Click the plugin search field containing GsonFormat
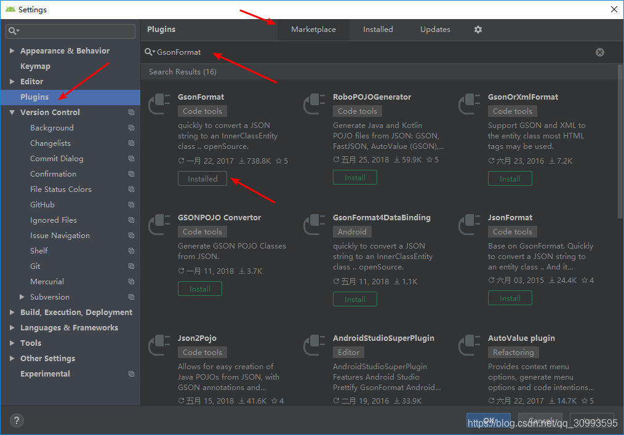Viewport: 624px width, 435px height. (x=374, y=52)
